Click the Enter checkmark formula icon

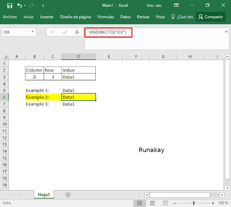click(65, 32)
